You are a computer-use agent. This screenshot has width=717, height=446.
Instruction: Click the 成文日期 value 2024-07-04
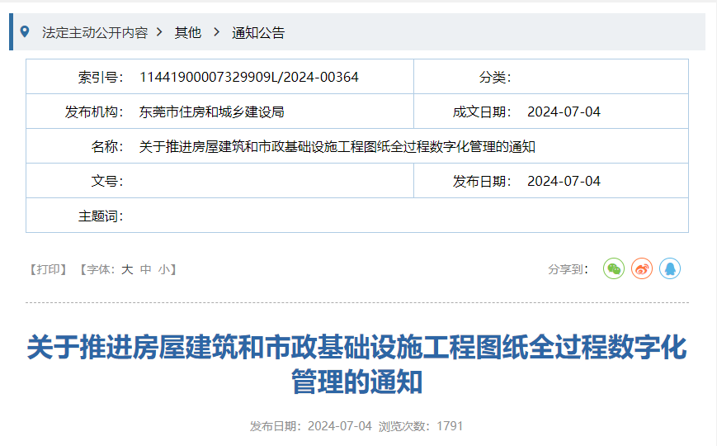(x=564, y=111)
